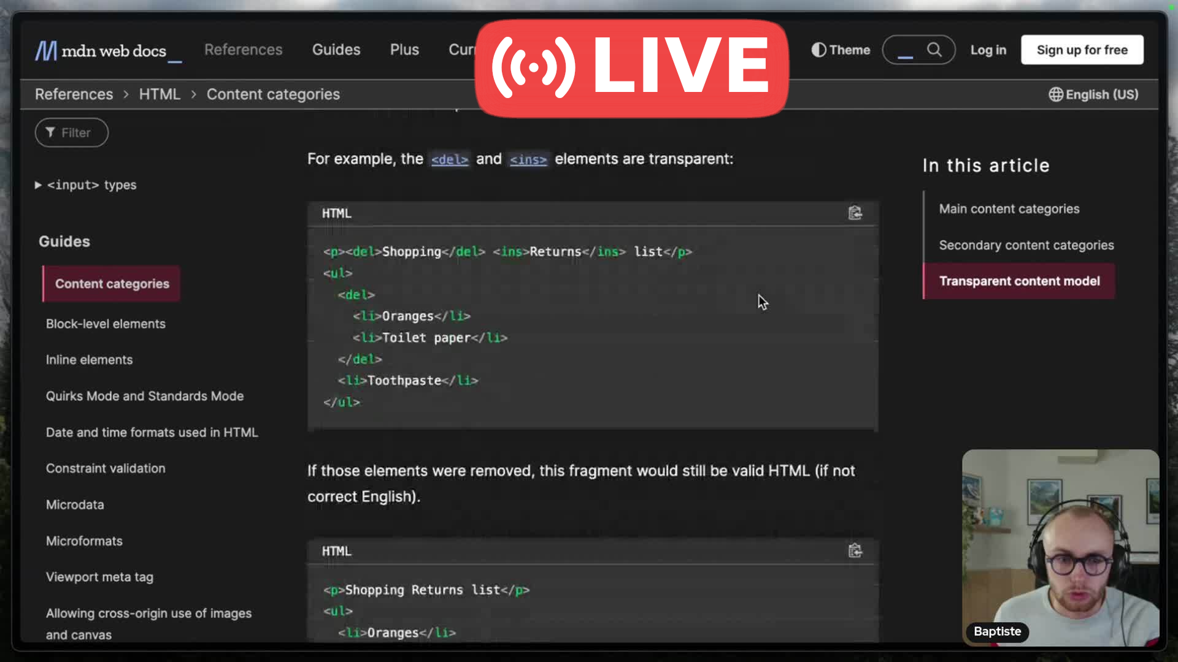
Task: Copy the second HTML code block
Action: 855,550
